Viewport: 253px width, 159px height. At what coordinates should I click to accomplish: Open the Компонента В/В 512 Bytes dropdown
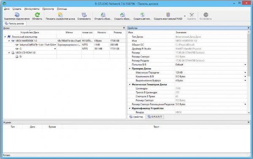click(245, 77)
